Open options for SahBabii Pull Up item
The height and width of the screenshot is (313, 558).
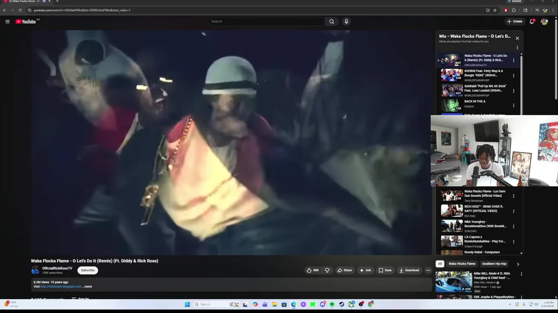[514, 91]
